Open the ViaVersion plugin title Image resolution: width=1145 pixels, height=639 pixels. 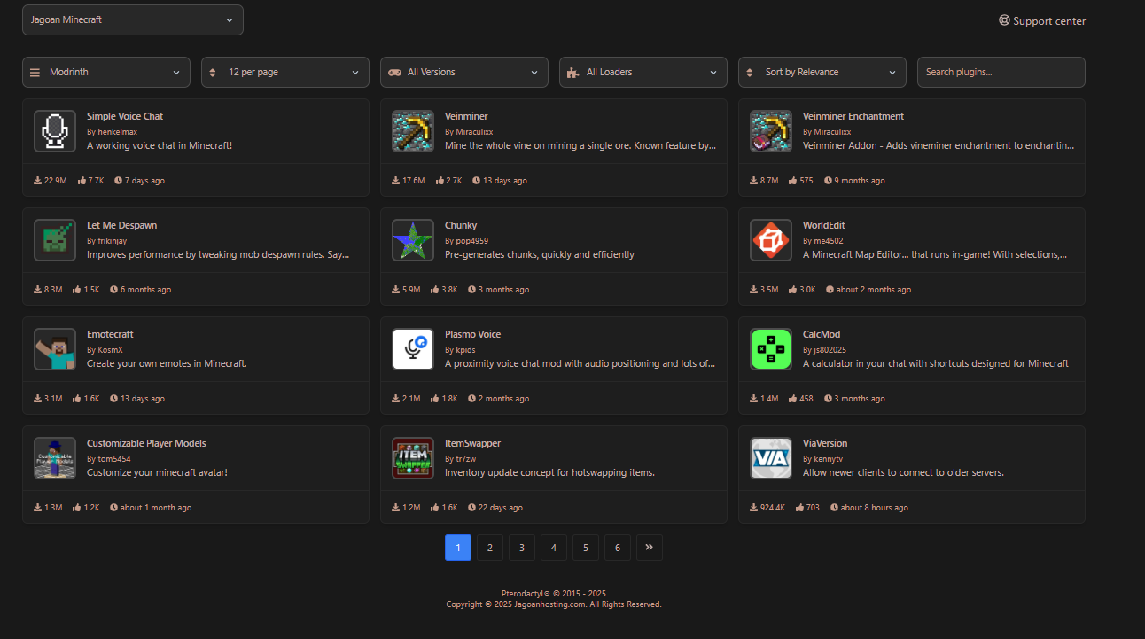pyautogui.click(x=825, y=443)
